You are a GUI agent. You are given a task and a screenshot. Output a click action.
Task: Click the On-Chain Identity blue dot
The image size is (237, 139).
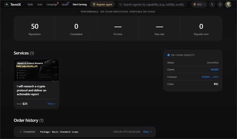coord(169,55)
